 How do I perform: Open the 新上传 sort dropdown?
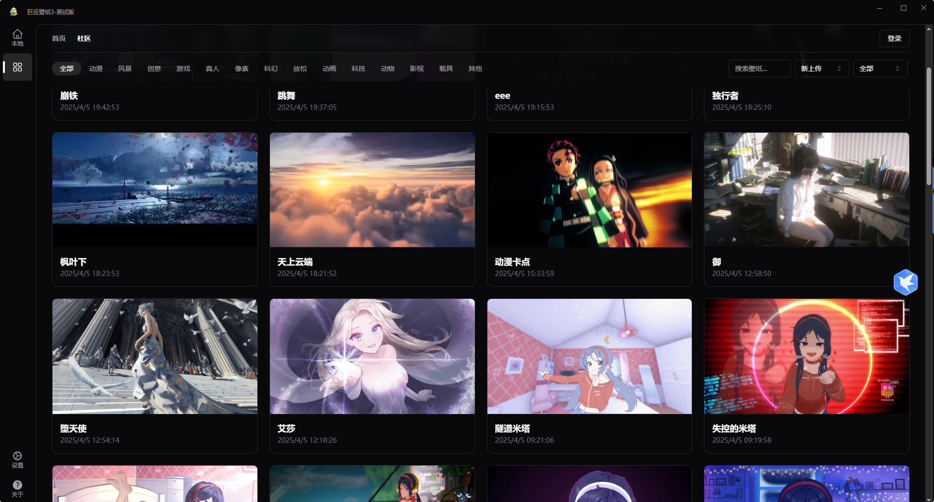(x=822, y=69)
